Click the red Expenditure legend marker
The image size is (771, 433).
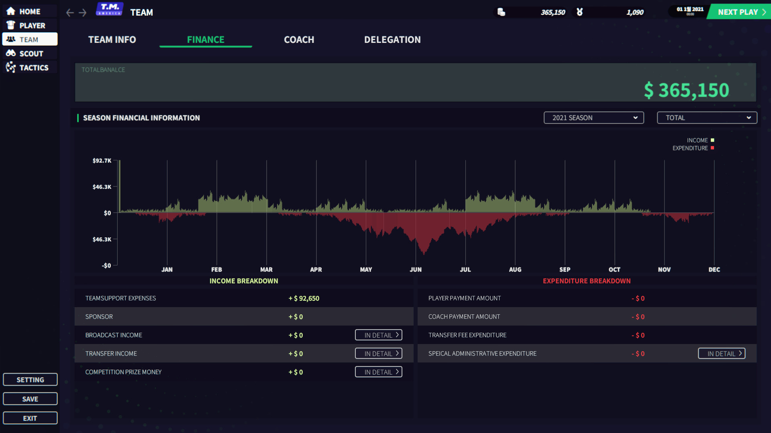pos(712,148)
